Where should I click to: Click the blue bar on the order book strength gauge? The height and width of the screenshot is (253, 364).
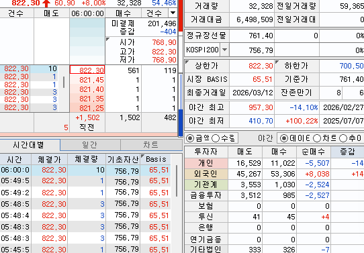181,123
